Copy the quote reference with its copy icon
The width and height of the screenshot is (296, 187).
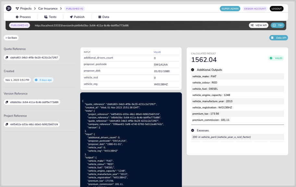click(7, 57)
